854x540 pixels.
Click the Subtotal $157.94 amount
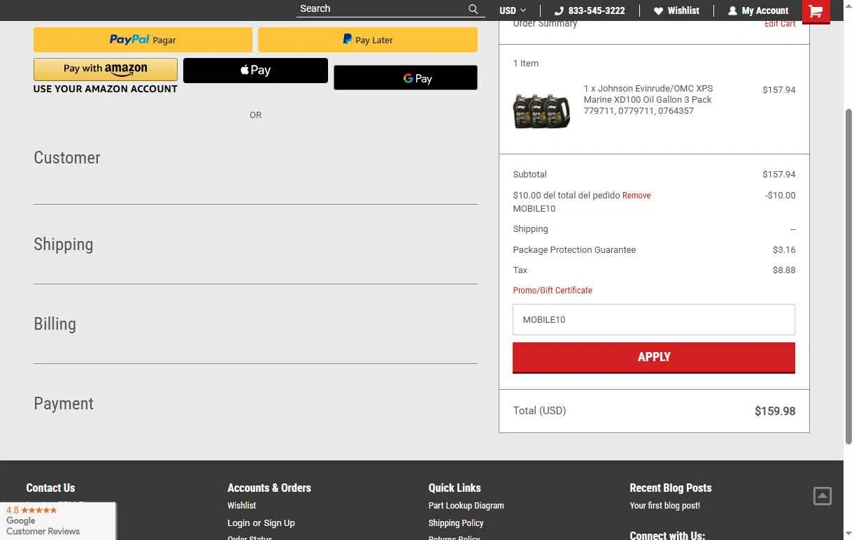(x=779, y=175)
